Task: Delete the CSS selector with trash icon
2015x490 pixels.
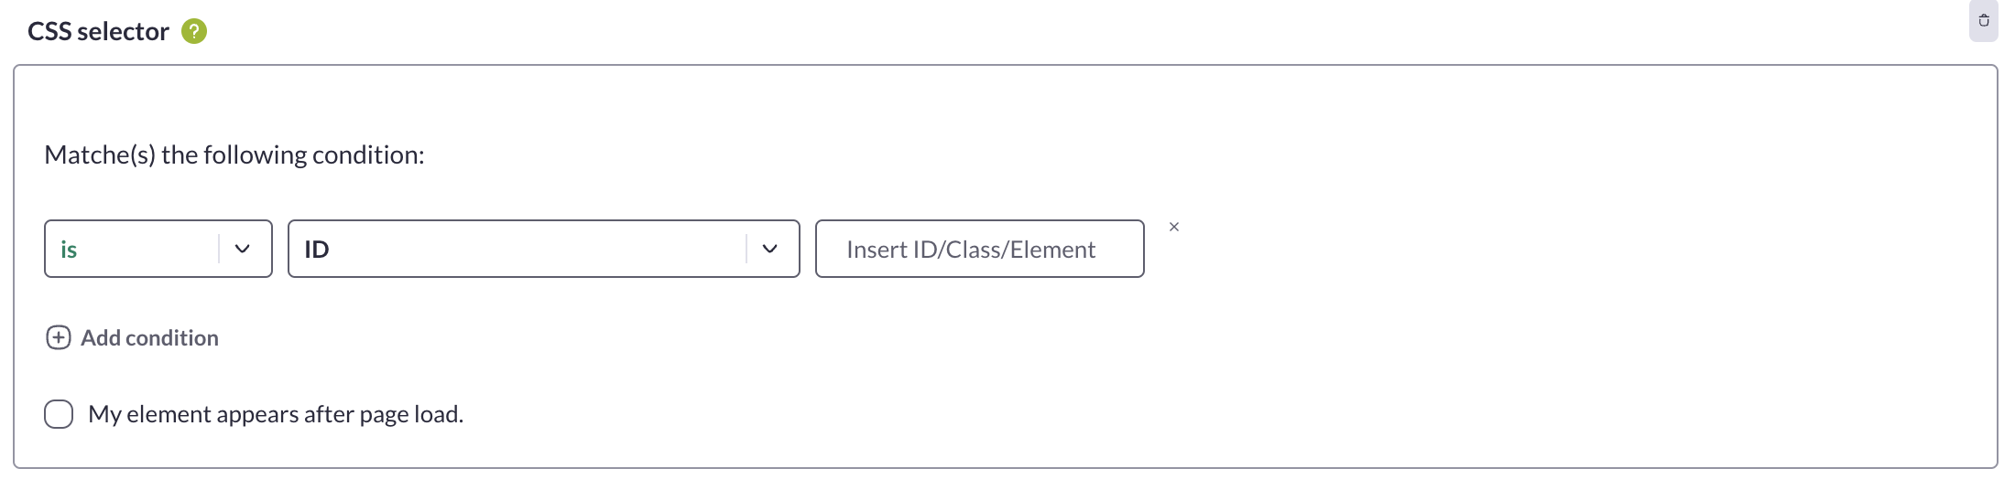Action: (1983, 20)
